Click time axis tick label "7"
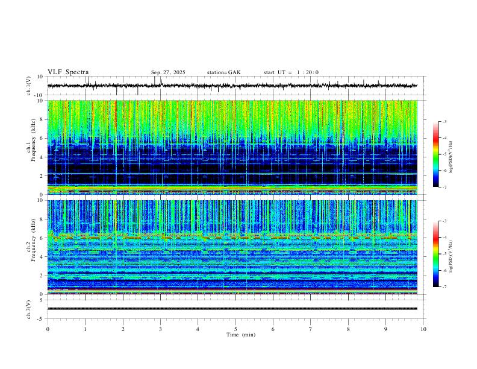The height and width of the screenshot is (369, 477). pos(311,329)
